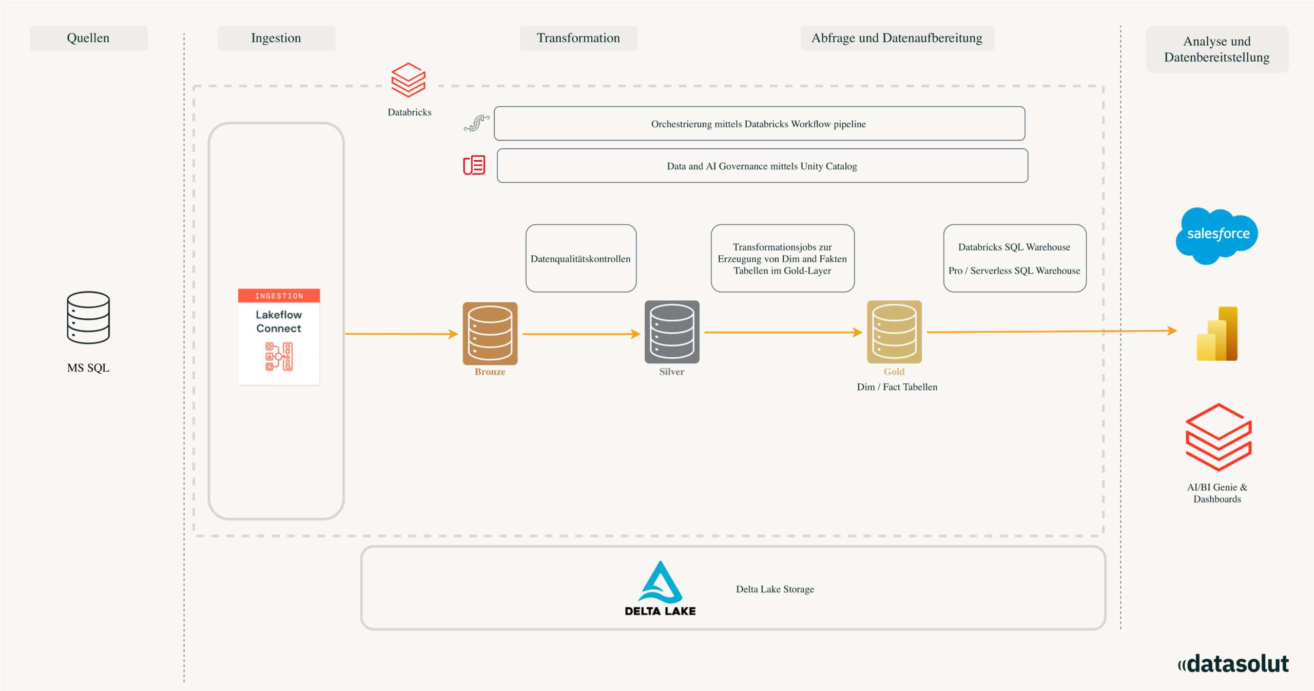
Task: Click the Databricks SQL Warehouse box
Action: (x=1014, y=258)
